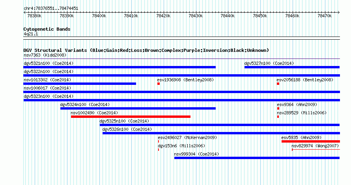Select the dgv5322n100 blue bar
Screen dimensions: 351x185
[x=181, y=75]
